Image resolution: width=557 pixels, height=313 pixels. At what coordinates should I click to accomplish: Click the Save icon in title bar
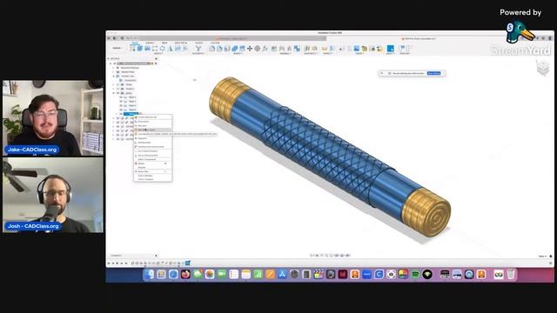[122, 38]
